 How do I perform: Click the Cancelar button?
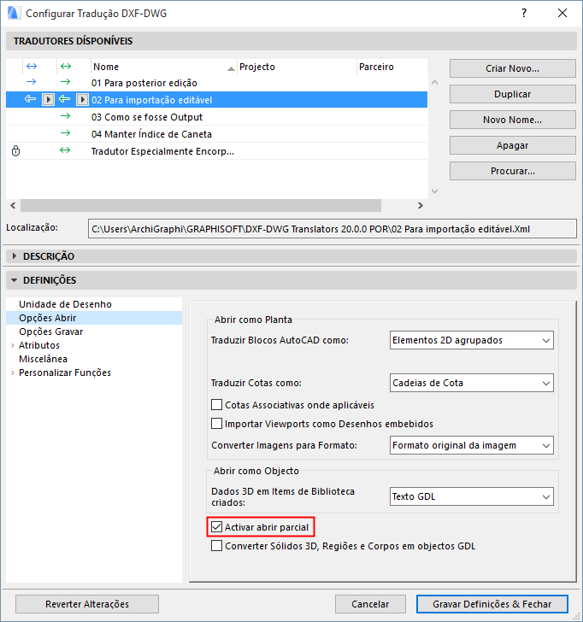[370, 604]
